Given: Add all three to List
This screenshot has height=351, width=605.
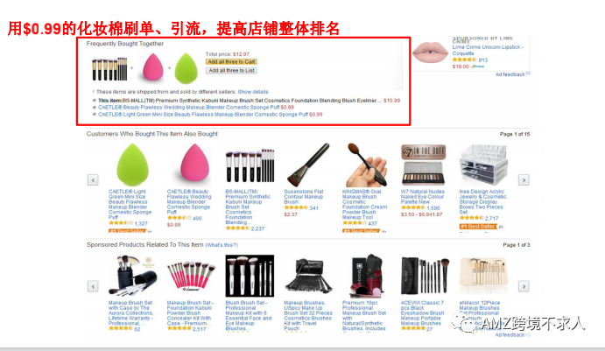Looking at the screenshot, I should point(231,71).
